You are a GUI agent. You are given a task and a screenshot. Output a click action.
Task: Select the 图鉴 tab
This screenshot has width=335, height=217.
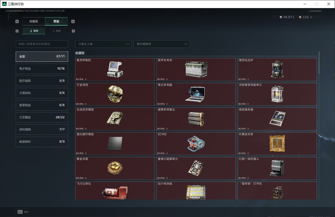pos(56,21)
